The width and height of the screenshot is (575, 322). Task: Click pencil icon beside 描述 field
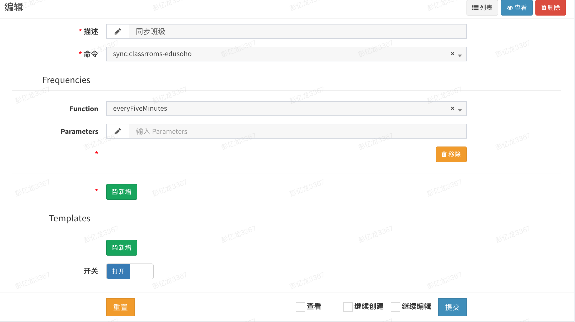(x=117, y=32)
